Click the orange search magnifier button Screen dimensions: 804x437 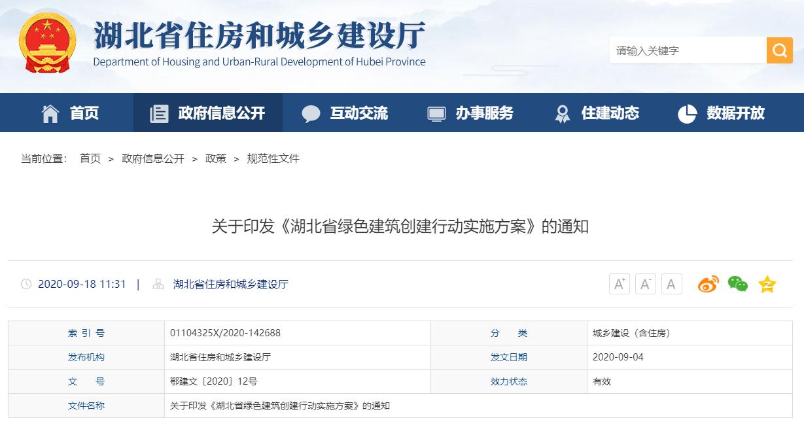(x=779, y=50)
